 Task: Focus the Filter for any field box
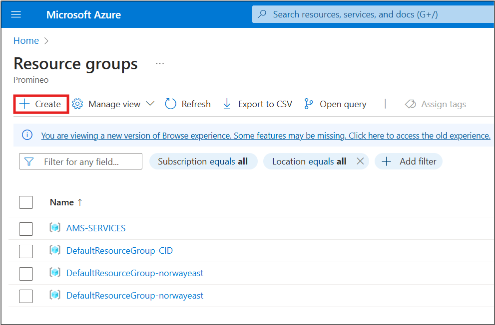point(80,161)
